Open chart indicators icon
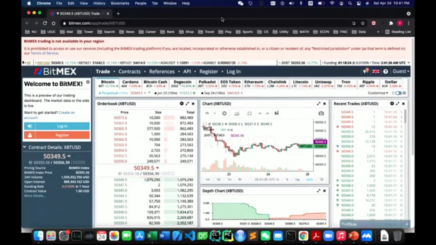 pos(237,113)
